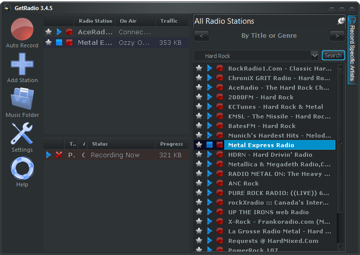The width and height of the screenshot is (360, 255).
Task: Click the Recording Now status text
Action: (x=115, y=155)
